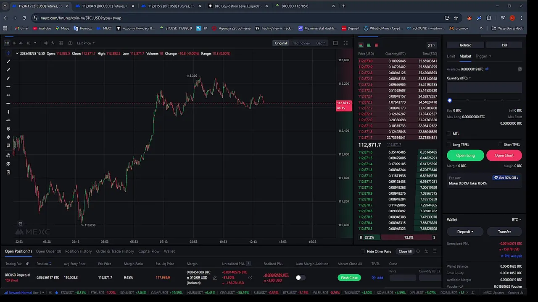Click Open Short button
Image resolution: width=538 pixels, height=302 pixels.
(504, 156)
